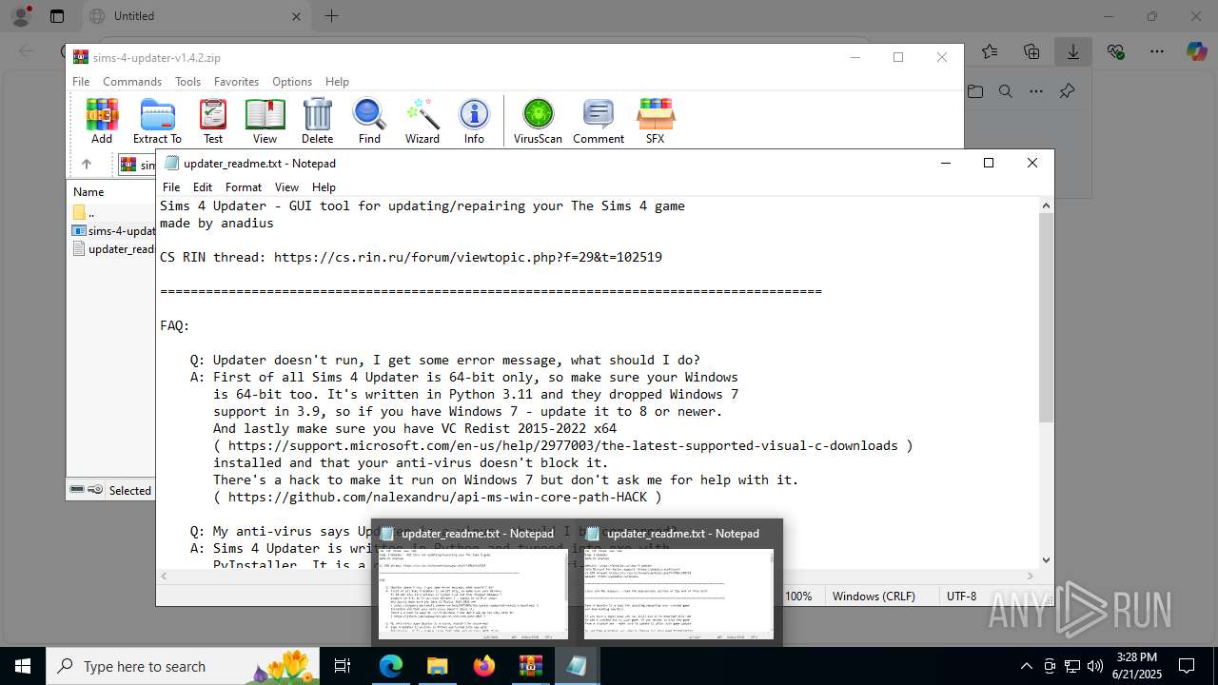
Task: Click the WinRAR taskbar icon
Action: 530,666
